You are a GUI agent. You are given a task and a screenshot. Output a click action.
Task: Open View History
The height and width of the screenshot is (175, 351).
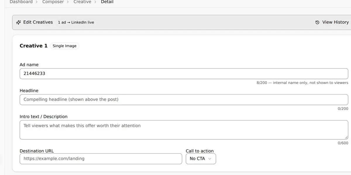coord(332,22)
